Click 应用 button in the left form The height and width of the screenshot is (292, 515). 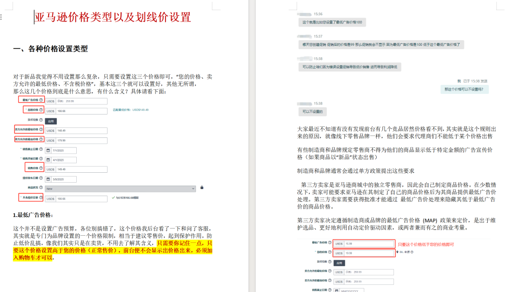pos(51,121)
